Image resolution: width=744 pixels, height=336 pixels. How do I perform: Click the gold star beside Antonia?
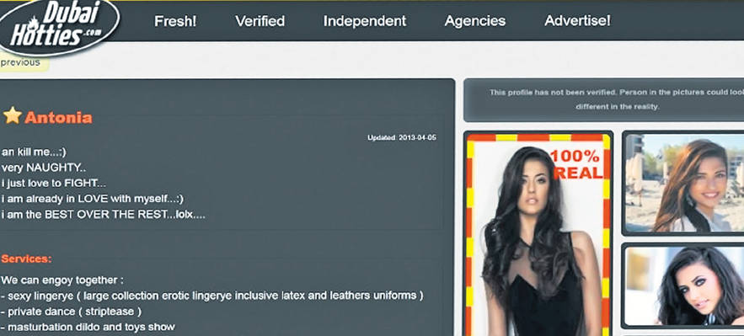click(13, 115)
